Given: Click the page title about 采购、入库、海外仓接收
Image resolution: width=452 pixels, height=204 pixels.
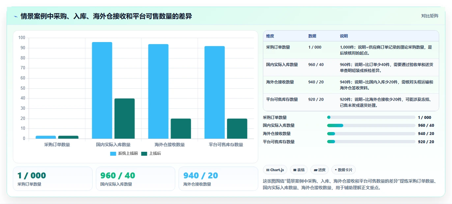Looking at the screenshot, I should point(106,16).
